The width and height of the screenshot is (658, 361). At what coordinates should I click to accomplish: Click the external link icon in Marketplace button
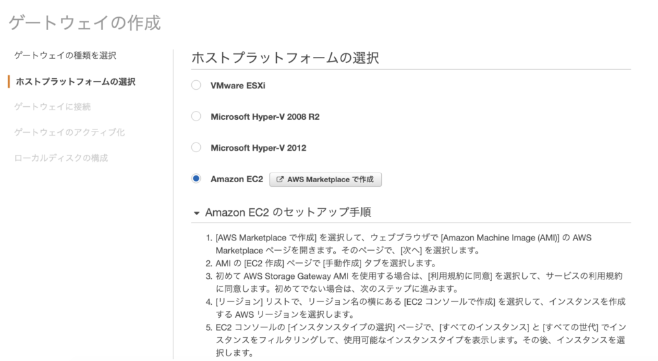click(x=280, y=179)
